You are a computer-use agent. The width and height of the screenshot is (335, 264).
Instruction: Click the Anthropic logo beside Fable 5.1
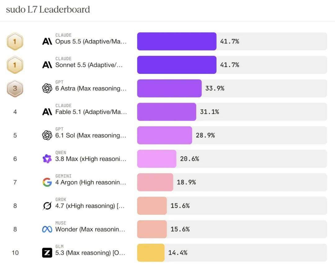coord(47,112)
